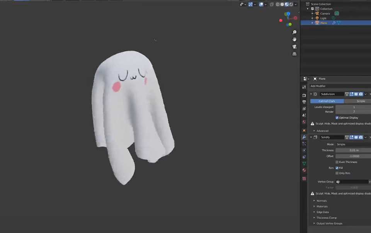Open the object types visibility dropdown

pyautogui.click(x=243, y=4)
